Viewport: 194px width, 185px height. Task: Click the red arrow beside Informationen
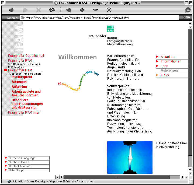pos(157,61)
